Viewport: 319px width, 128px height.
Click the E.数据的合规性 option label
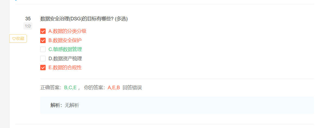coord(65,68)
